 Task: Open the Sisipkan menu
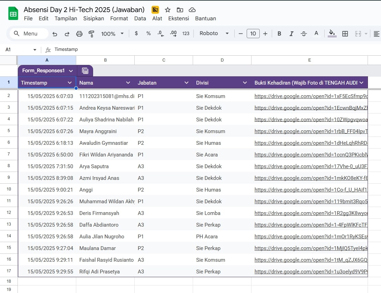pos(93,19)
